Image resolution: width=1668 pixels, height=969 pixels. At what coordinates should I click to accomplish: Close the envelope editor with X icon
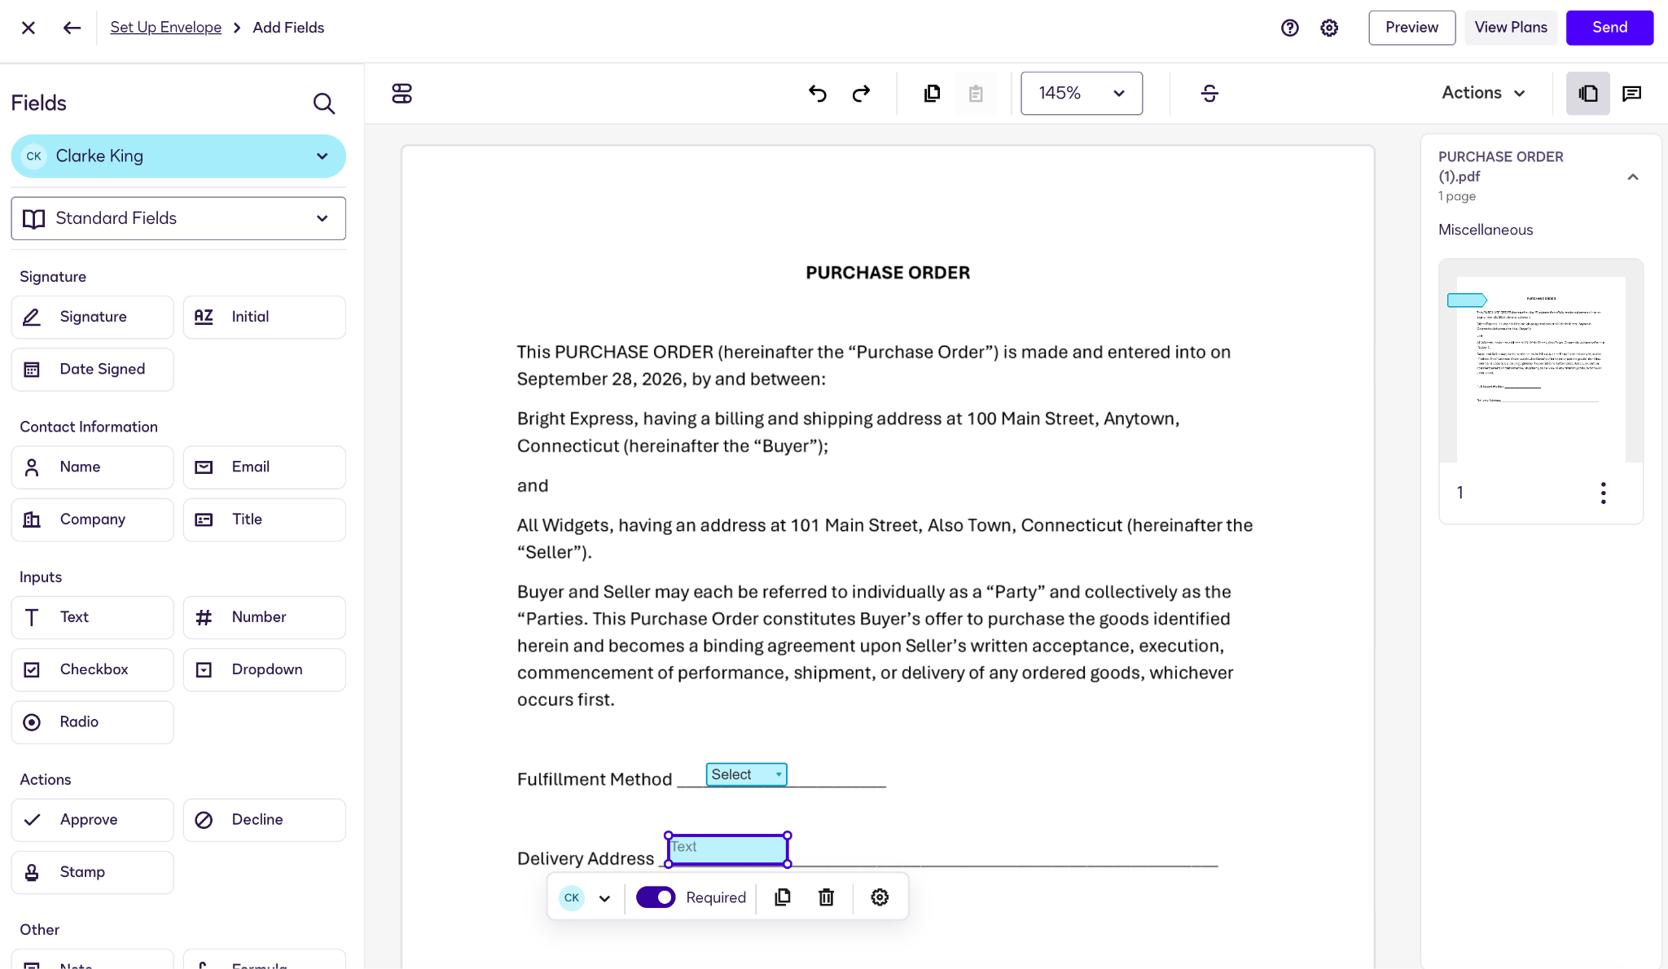(x=29, y=28)
